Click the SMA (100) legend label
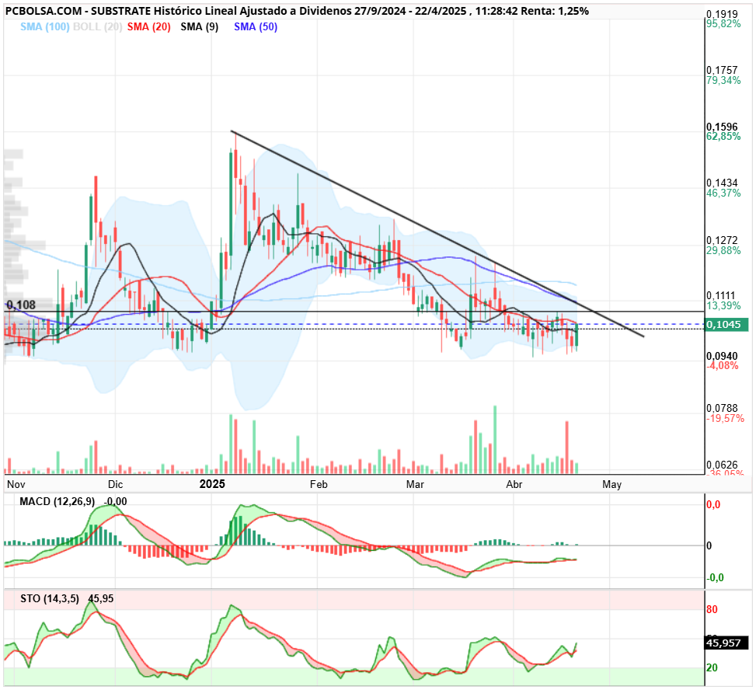 point(45,27)
